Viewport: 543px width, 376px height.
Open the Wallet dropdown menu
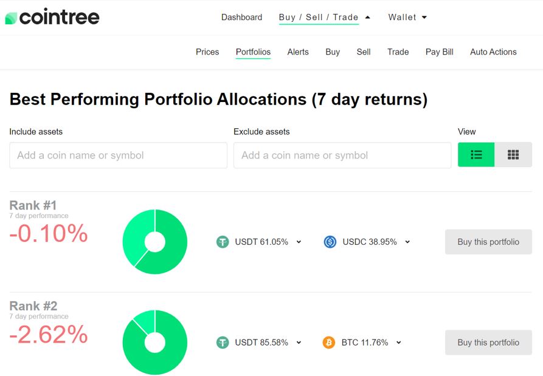(x=407, y=17)
